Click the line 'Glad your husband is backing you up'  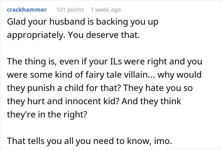[83, 22]
